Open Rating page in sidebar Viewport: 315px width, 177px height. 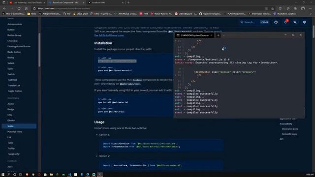coord(11,58)
